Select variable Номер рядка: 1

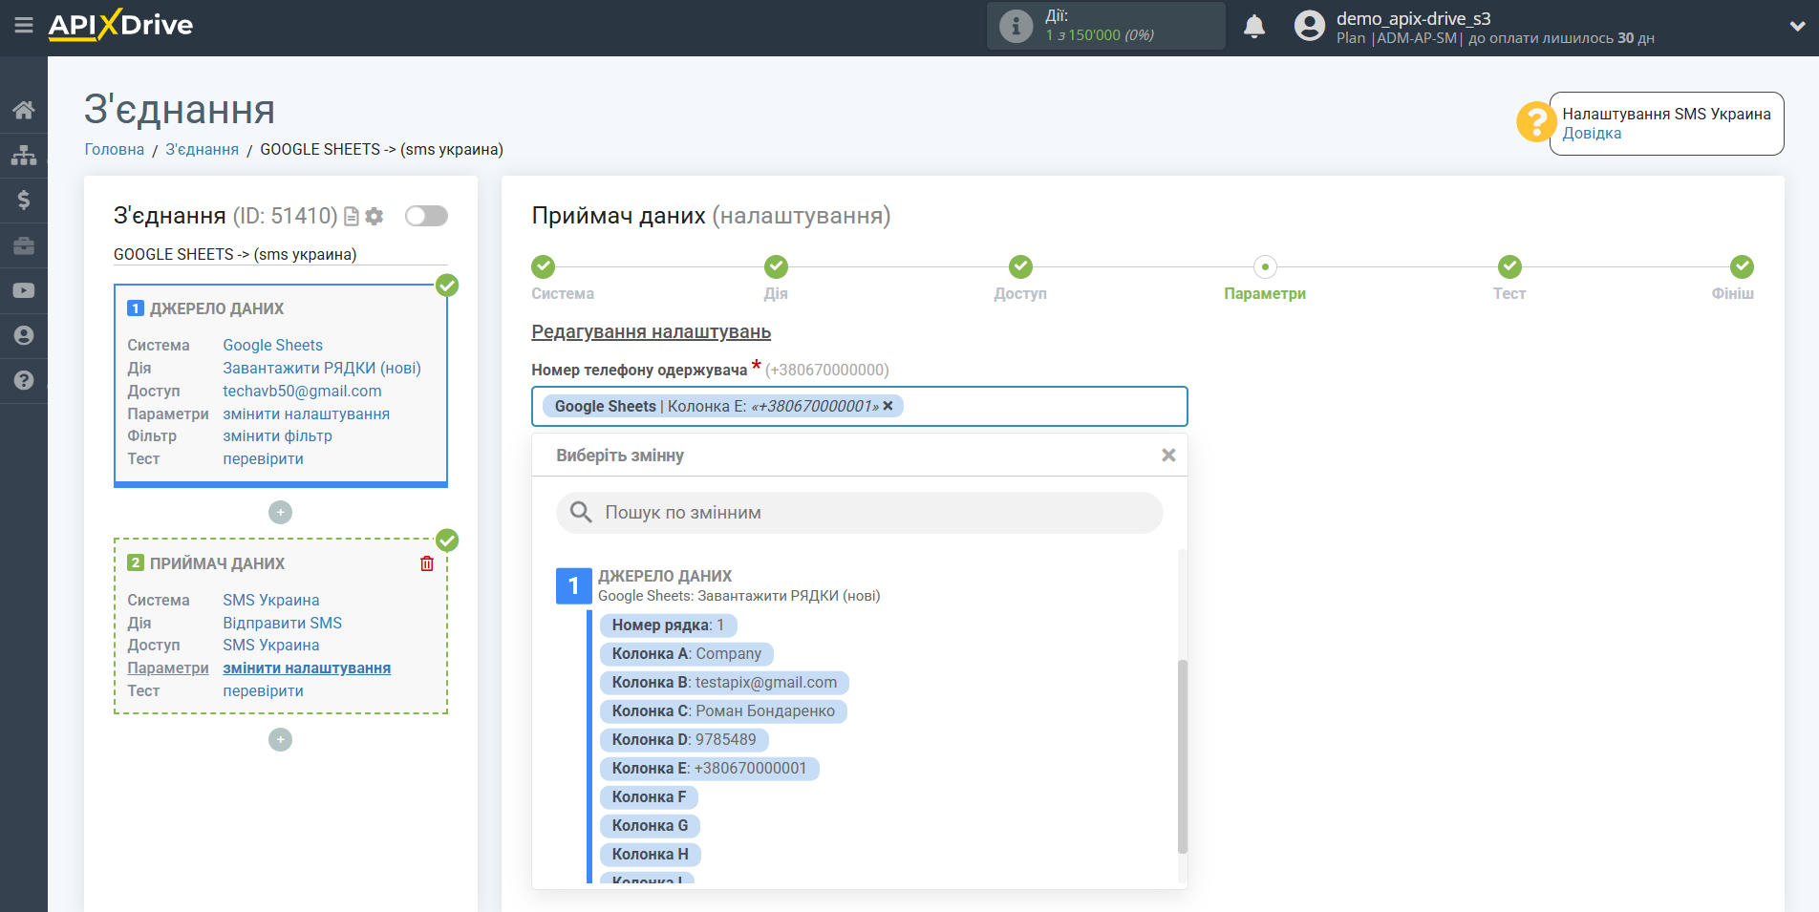pyautogui.click(x=668, y=626)
